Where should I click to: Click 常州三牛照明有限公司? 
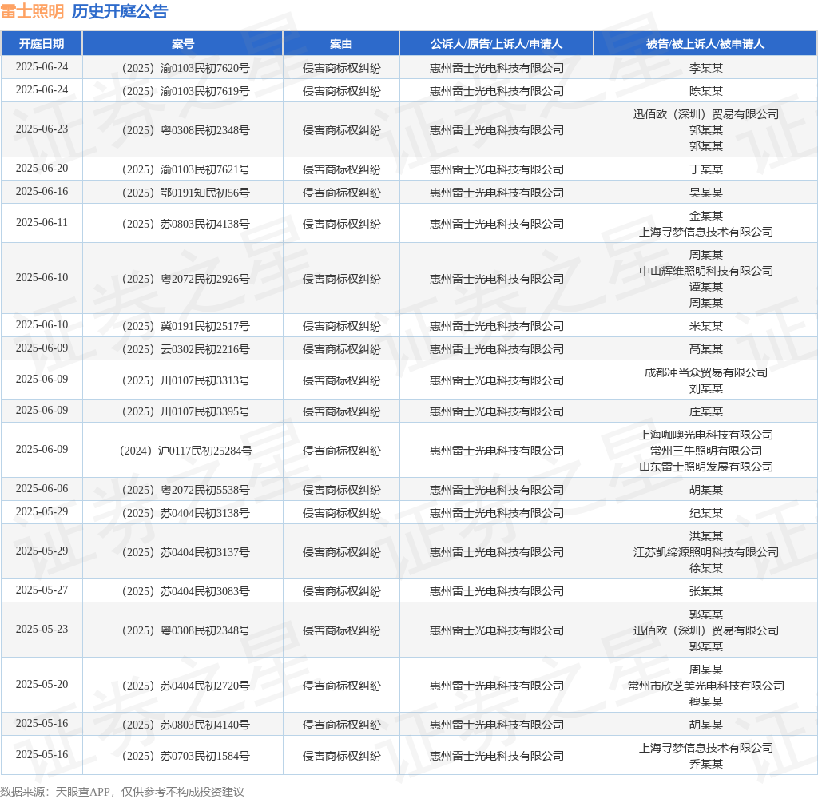coord(706,451)
